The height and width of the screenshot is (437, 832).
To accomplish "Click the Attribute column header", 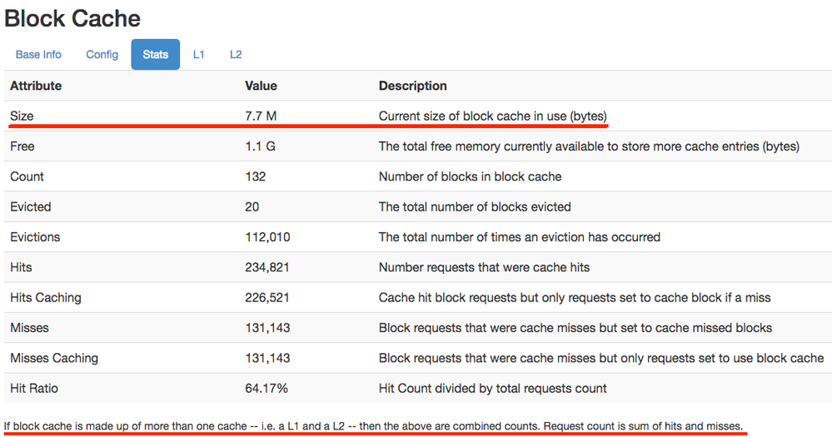I will pyautogui.click(x=36, y=86).
